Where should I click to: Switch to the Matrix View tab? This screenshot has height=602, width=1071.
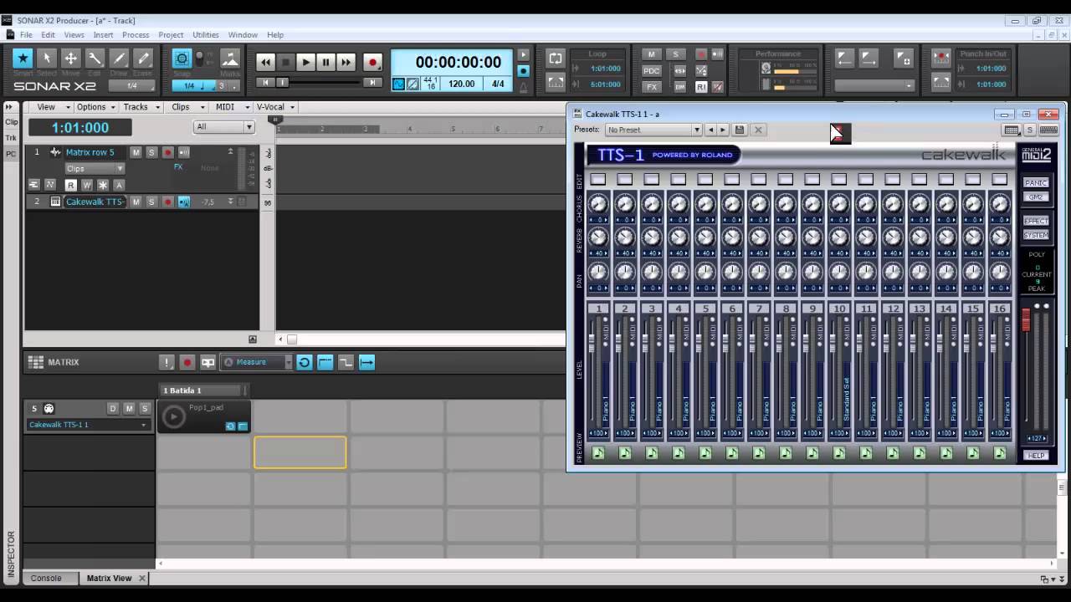coord(110,578)
